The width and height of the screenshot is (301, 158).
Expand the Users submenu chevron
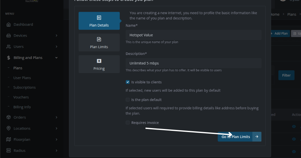coord(56,47)
